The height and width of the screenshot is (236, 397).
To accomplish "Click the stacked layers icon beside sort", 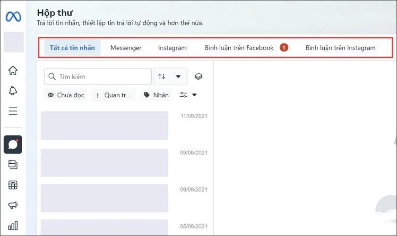I will (198, 76).
